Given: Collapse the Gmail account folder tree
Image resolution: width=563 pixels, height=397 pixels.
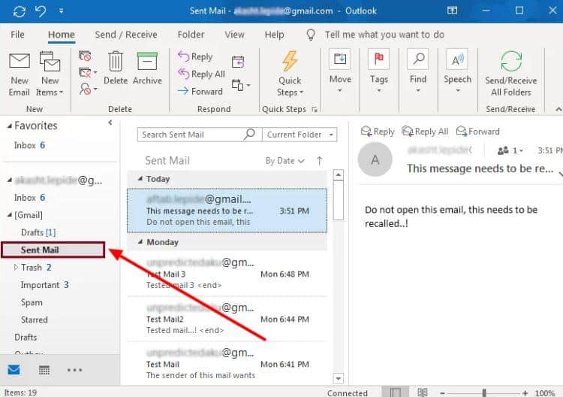Looking at the screenshot, I should pyautogui.click(x=9, y=180).
